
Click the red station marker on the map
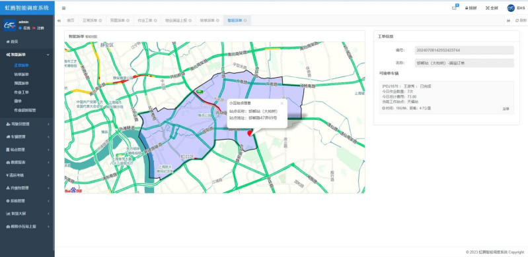pyautogui.click(x=250, y=133)
